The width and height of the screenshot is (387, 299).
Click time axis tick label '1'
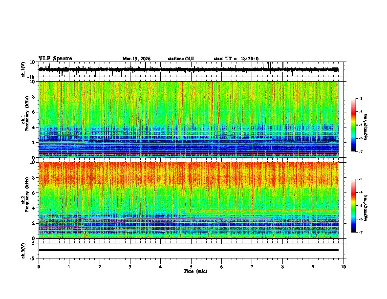click(x=69, y=267)
